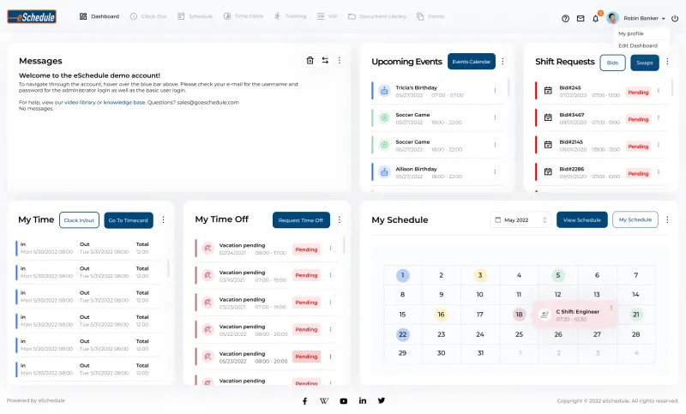Click the eSchedule logo
This screenshot has width=686, height=414.
point(32,16)
